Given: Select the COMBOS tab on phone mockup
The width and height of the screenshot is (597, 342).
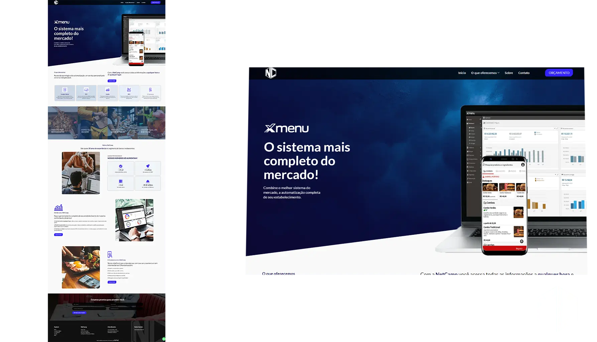Looking at the screenshot, I should point(488,171).
